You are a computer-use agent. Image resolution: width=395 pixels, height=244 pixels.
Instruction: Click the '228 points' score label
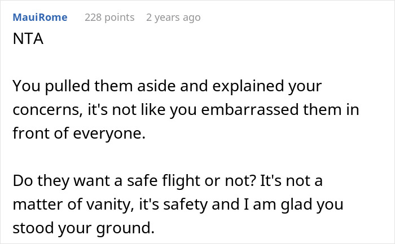109,17
